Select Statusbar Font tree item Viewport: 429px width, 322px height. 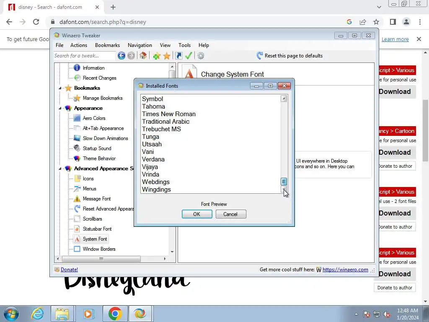97,229
